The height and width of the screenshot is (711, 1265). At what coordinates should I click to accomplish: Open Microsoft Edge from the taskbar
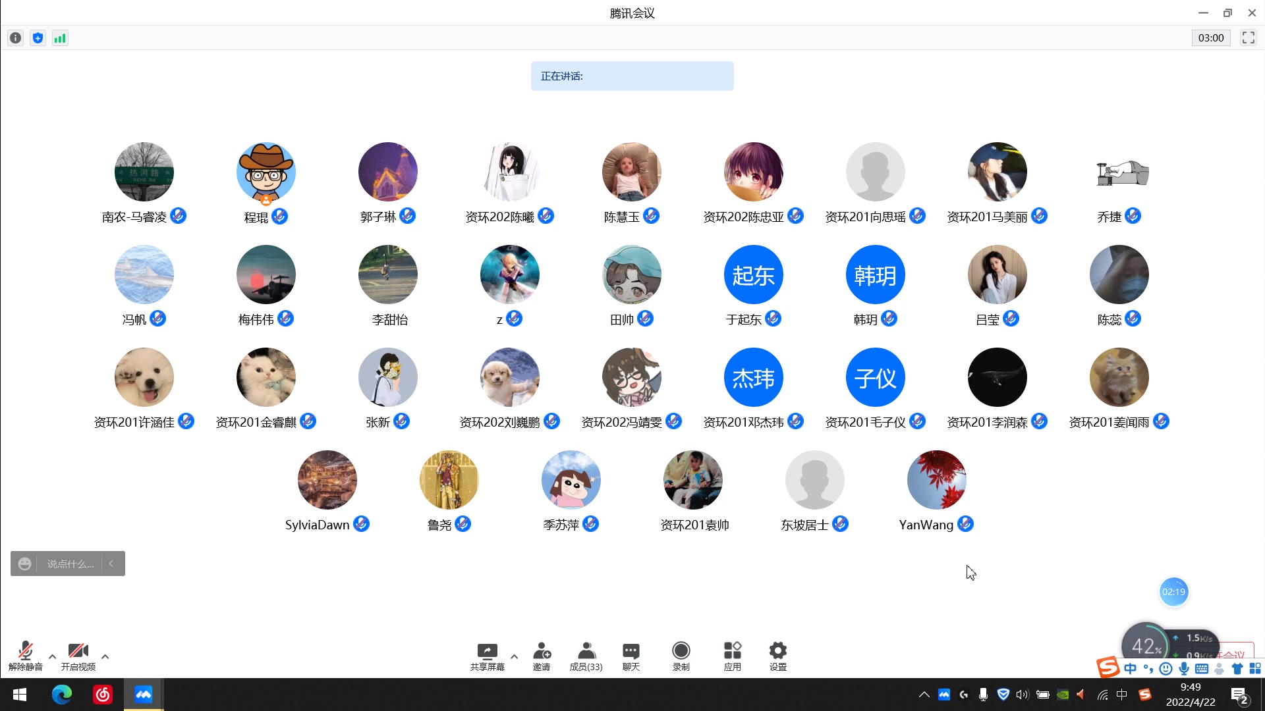point(62,695)
